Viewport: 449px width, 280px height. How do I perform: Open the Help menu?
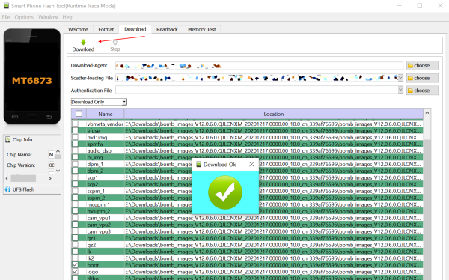[68, 17]
